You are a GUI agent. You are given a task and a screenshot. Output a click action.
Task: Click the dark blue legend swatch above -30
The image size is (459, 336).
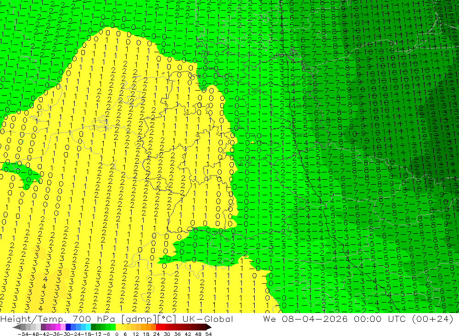pyautogui.click(x=68, y=327)
